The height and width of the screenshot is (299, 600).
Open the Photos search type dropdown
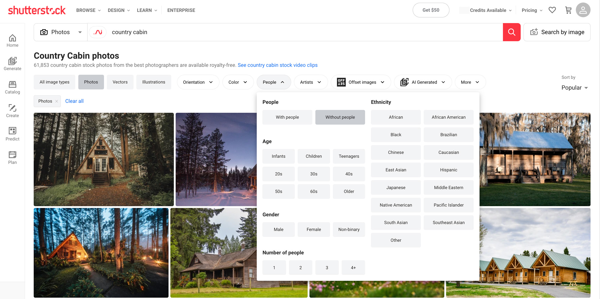coord(61,32)
